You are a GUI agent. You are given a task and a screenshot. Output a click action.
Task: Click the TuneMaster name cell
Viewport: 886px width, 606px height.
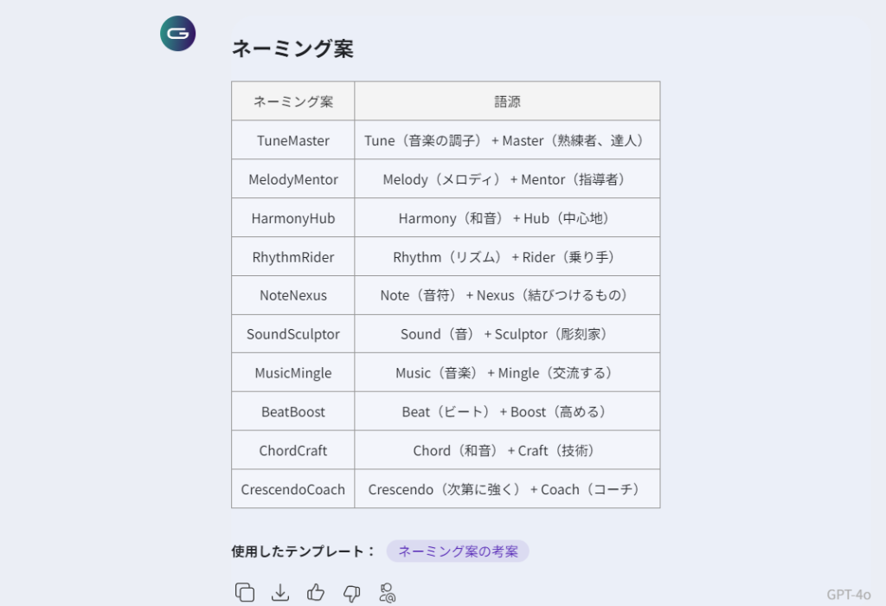(293, 140)
